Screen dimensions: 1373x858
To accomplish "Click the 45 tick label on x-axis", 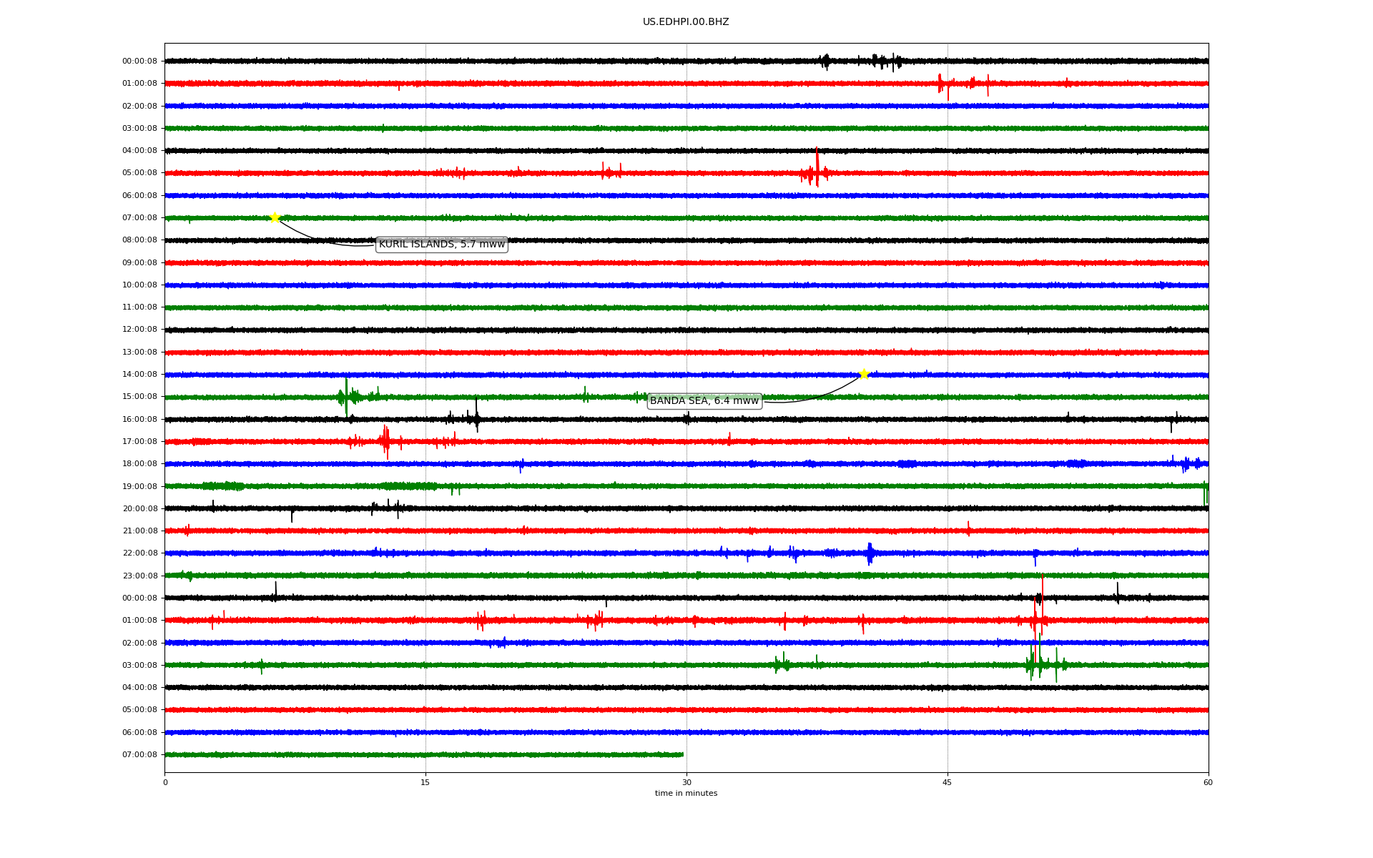I will click(x=948, y=782).
